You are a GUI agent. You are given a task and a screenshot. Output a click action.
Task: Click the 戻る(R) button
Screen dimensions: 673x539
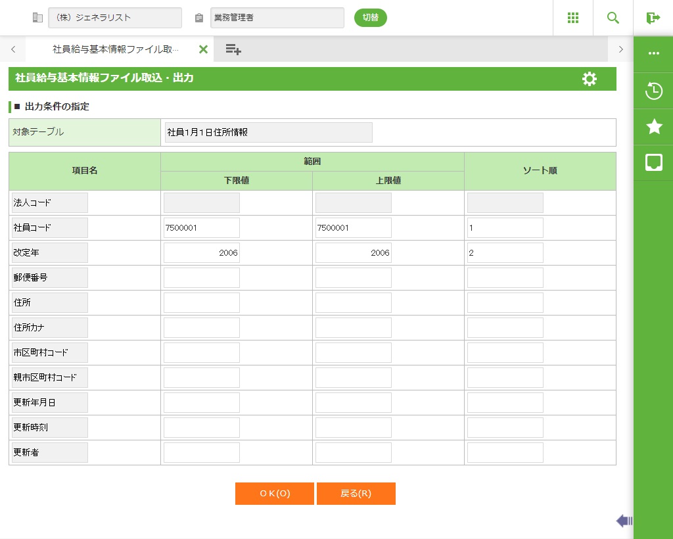(356, 494)
